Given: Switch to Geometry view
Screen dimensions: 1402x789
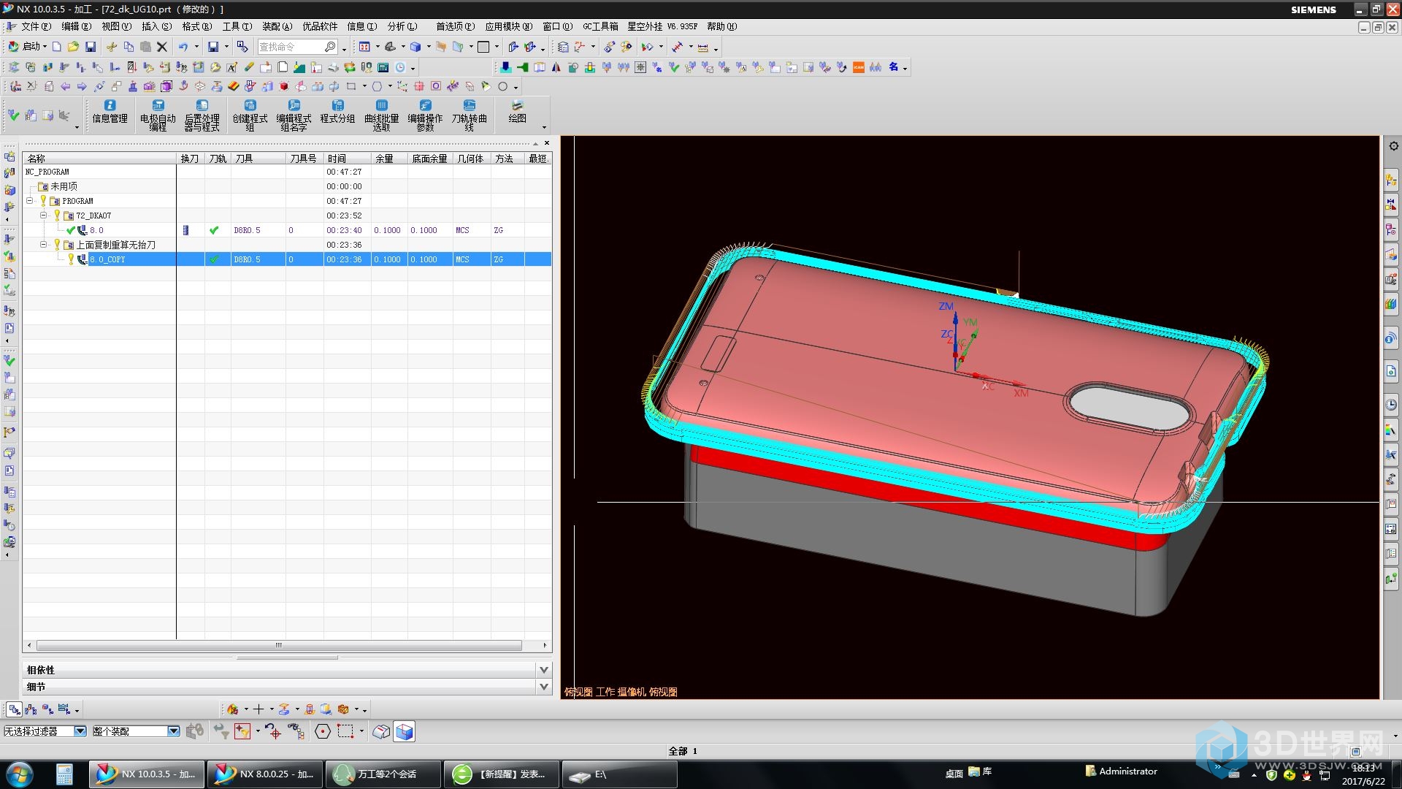Looking at the screenshot, I should (47, 709).
